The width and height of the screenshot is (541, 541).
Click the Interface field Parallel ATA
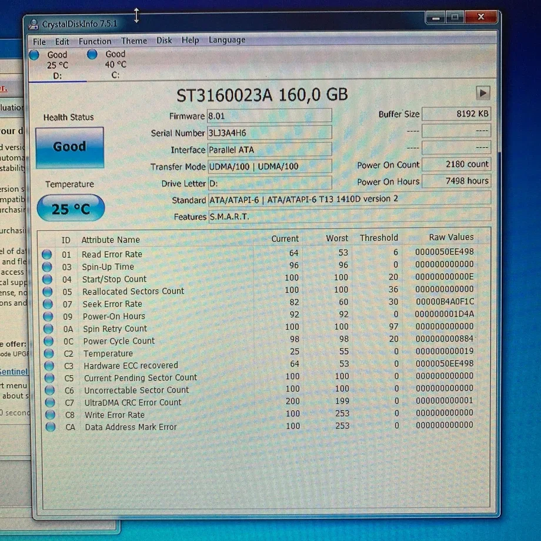point(270,149)
